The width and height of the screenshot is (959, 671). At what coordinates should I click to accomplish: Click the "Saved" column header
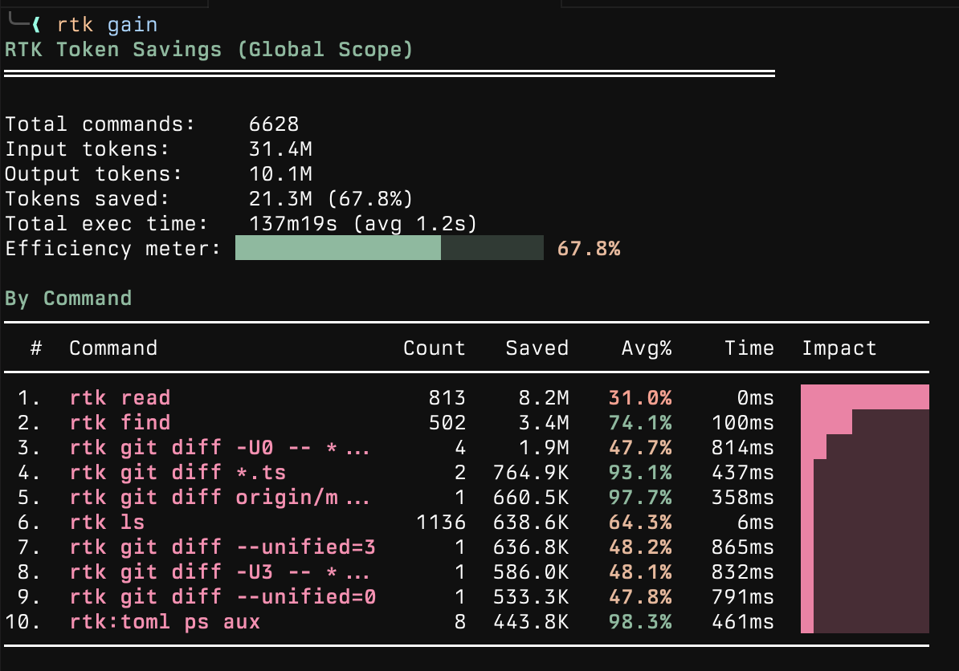pyautogui.click(x=537, y=348)
